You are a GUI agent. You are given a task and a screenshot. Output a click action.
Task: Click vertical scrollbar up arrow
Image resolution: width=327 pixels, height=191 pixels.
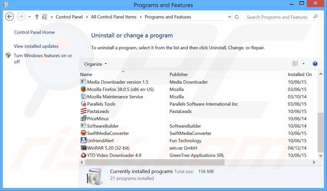(320, 74)
